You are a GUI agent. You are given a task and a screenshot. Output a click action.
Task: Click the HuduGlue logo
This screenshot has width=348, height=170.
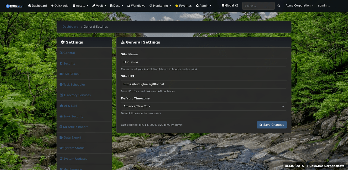tap(14, 6)
